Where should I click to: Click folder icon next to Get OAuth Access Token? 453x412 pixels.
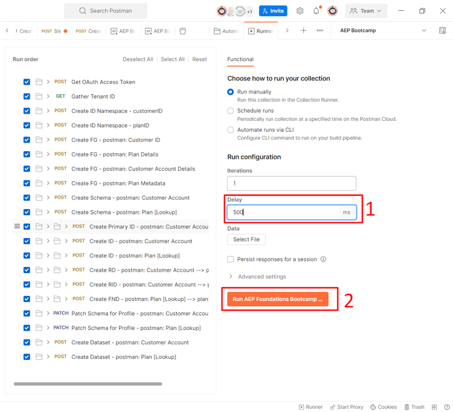pyautogui.click(x=39, y=82)
